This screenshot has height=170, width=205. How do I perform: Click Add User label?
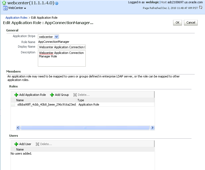[25, 144]
